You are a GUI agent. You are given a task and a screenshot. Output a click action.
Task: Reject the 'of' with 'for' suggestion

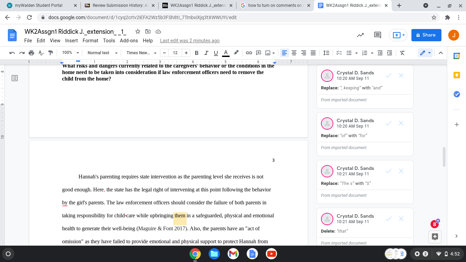[x=401, y=123]
